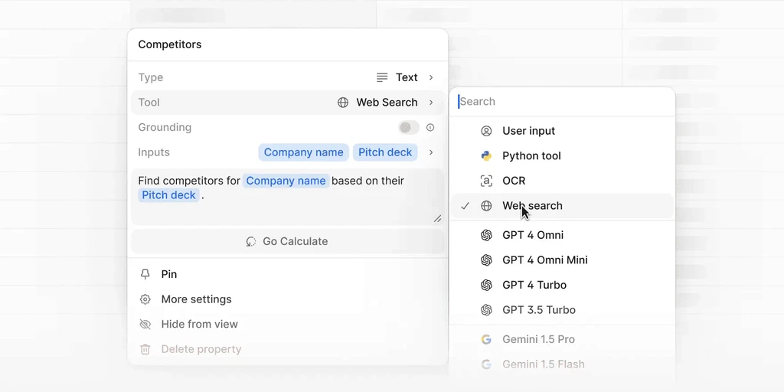Choose Gemini 1.5 Flash model

point(562,364)
